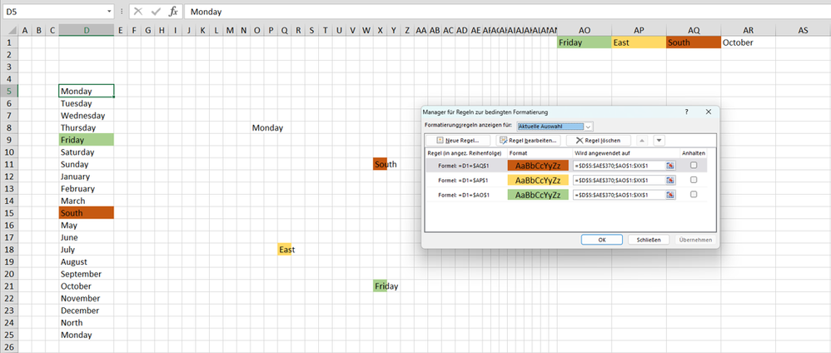Edit applies-to range of =D1=$AO$1 rule
The width and height of the screenshot is (831, 353).
point(619,195)
